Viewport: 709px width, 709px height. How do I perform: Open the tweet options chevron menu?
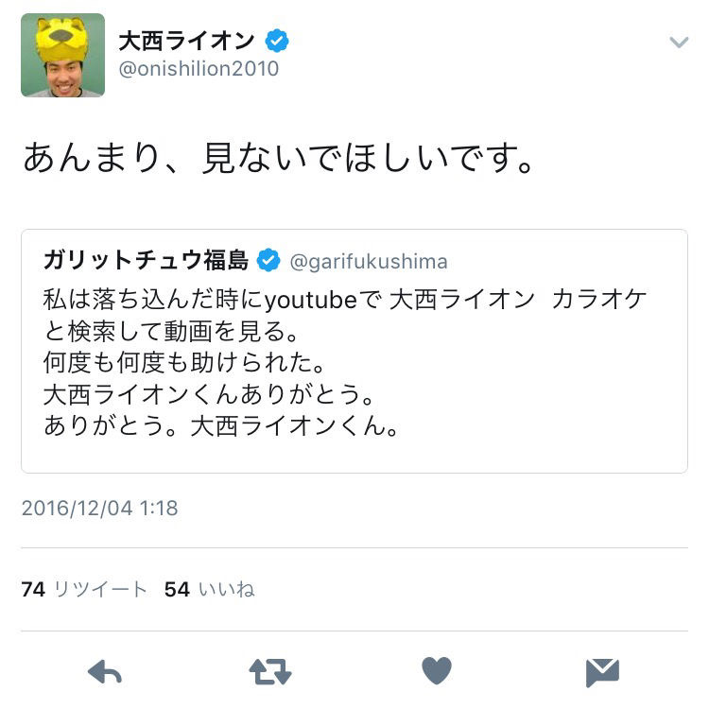679,43
